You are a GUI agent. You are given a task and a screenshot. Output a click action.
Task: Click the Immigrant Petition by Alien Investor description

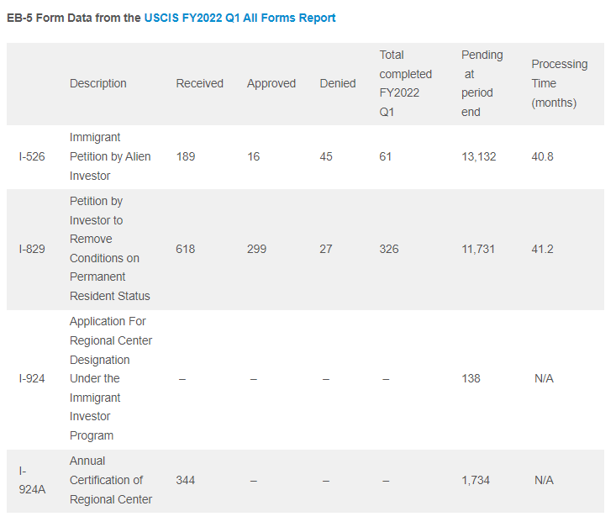click(110, 156)
